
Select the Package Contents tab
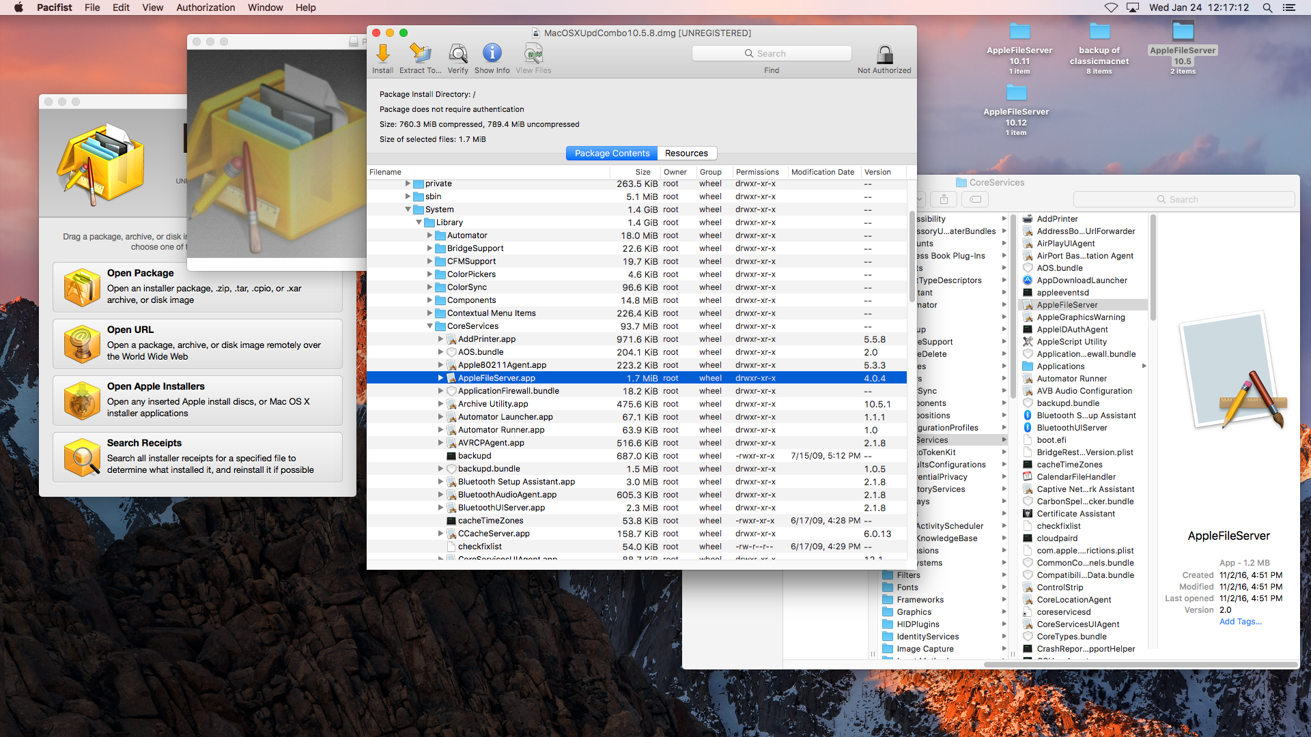pos(612,154)
